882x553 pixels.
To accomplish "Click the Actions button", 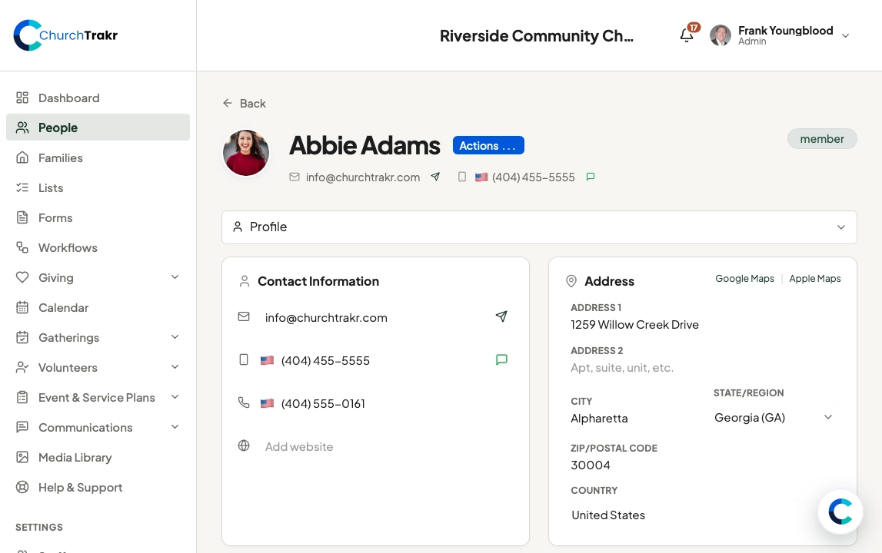I will [488, 146].
